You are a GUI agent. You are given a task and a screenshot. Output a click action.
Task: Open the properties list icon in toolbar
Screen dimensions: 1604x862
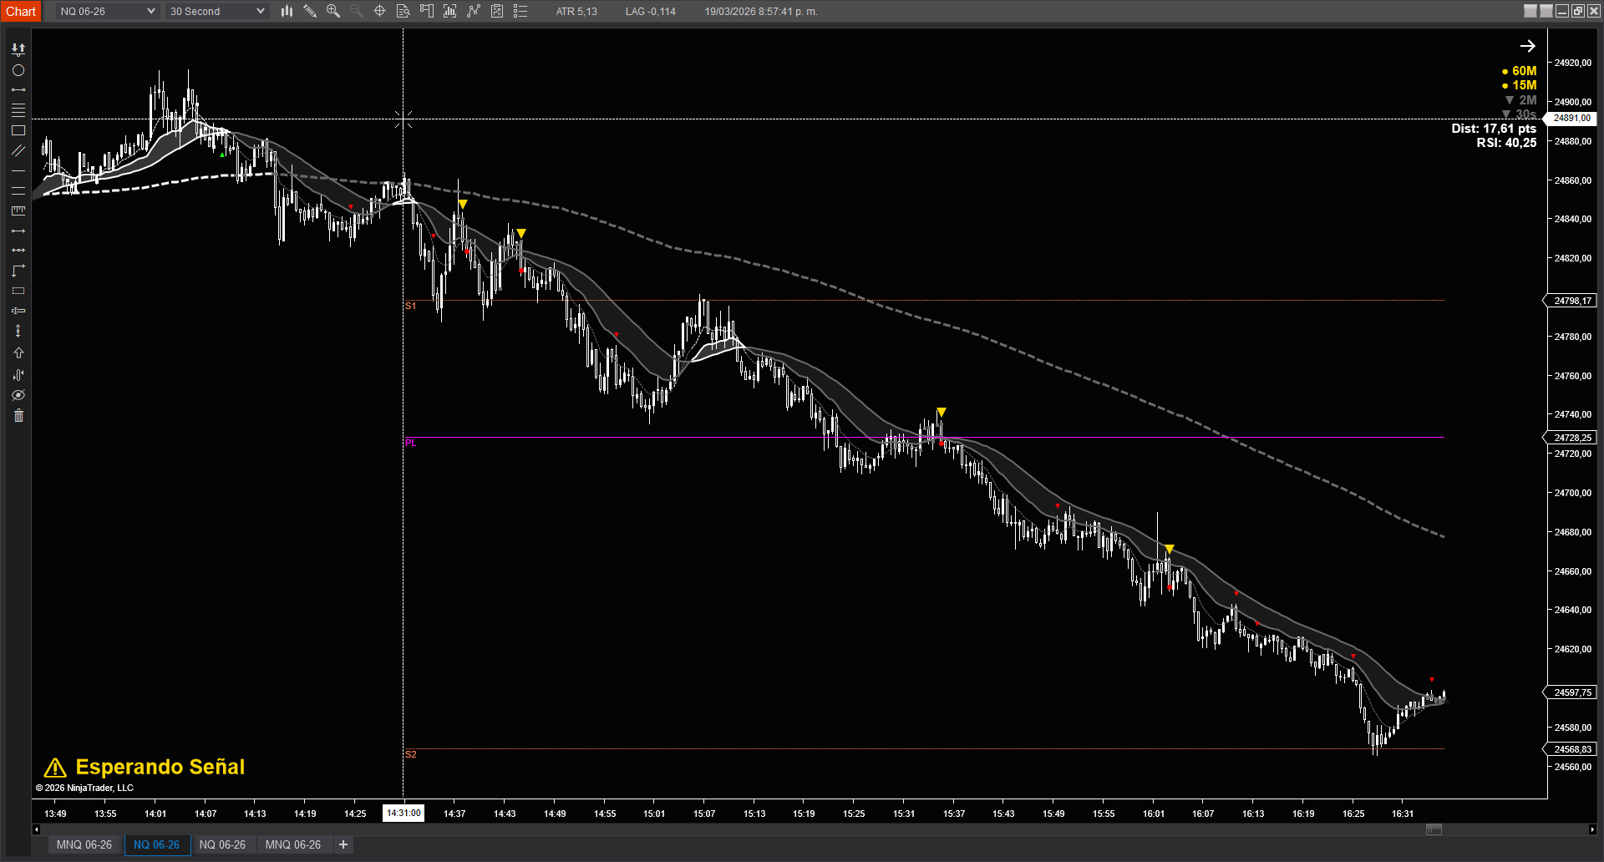[520, 11]
